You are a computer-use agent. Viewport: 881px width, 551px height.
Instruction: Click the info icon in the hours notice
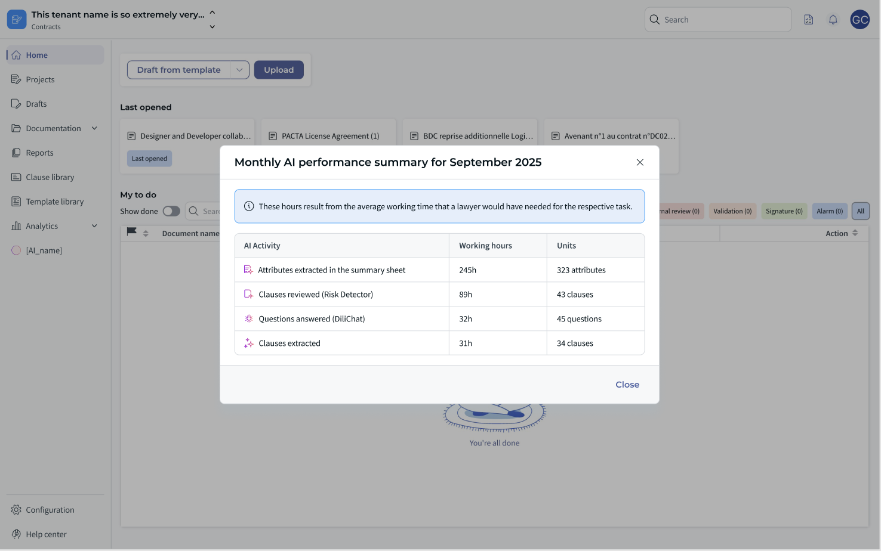[249, 206]
